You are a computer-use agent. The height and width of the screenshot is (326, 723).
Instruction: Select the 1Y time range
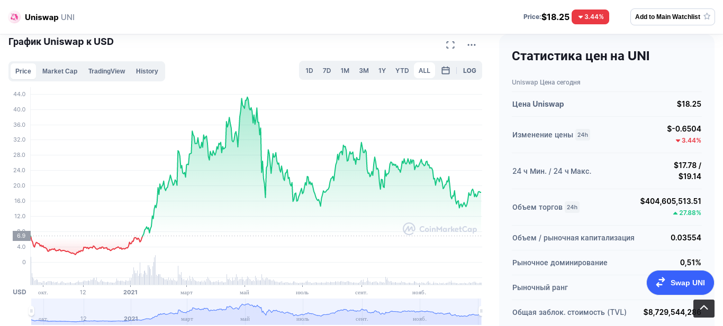tap(382, 70)
